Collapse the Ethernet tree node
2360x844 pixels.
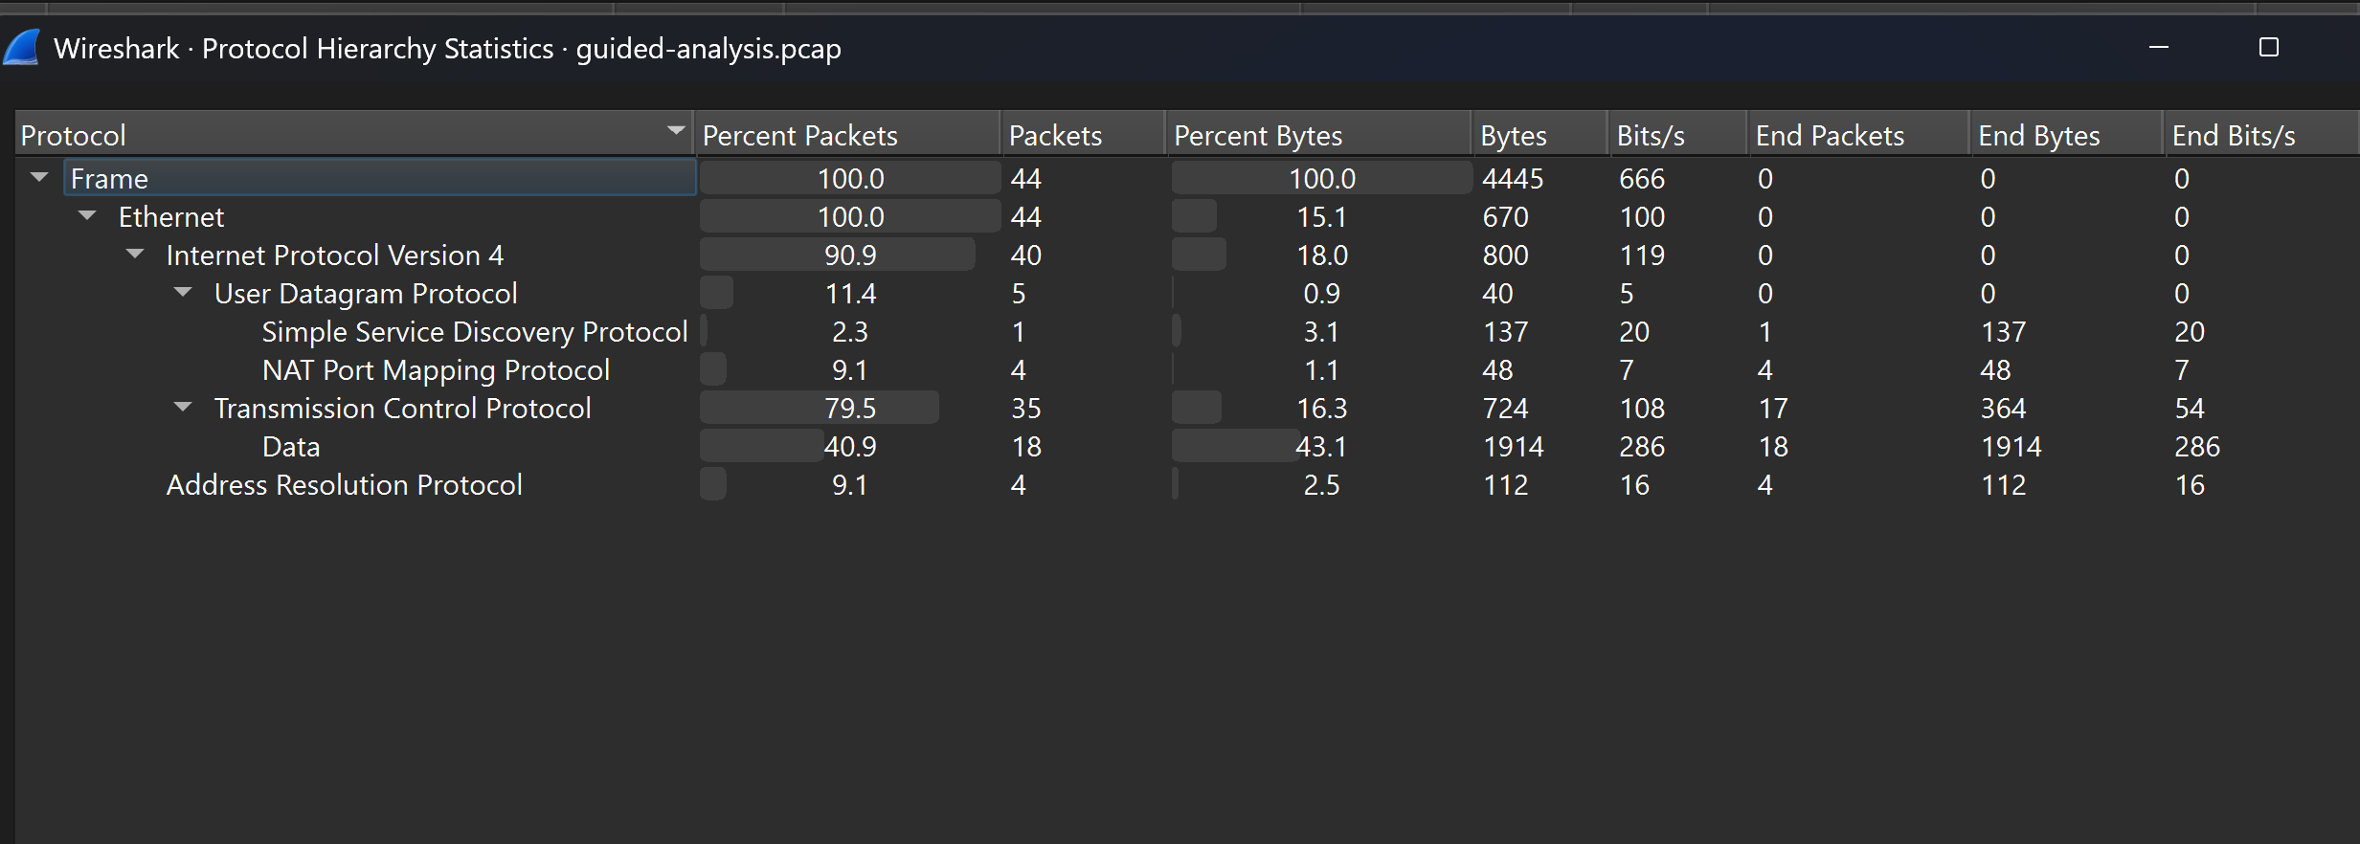(x=87, y=215)
